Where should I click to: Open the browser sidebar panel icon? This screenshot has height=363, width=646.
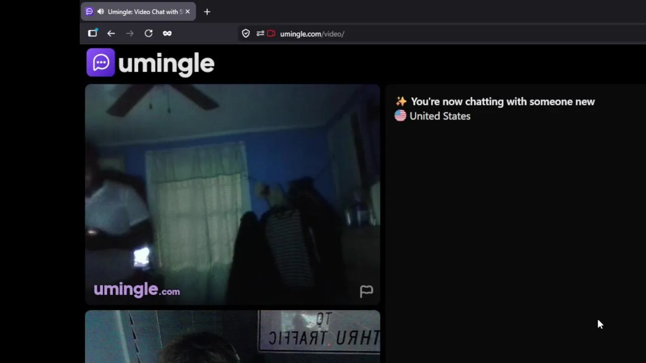click(x=92, y=33)
